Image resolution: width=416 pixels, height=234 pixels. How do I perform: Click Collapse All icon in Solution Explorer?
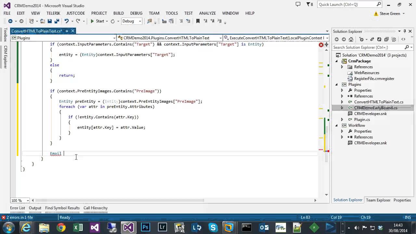coord(386,39)
